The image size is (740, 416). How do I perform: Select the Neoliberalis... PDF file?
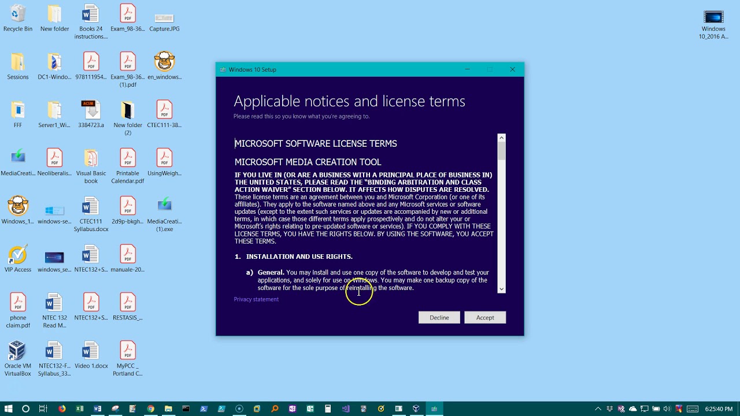point(54,162)
